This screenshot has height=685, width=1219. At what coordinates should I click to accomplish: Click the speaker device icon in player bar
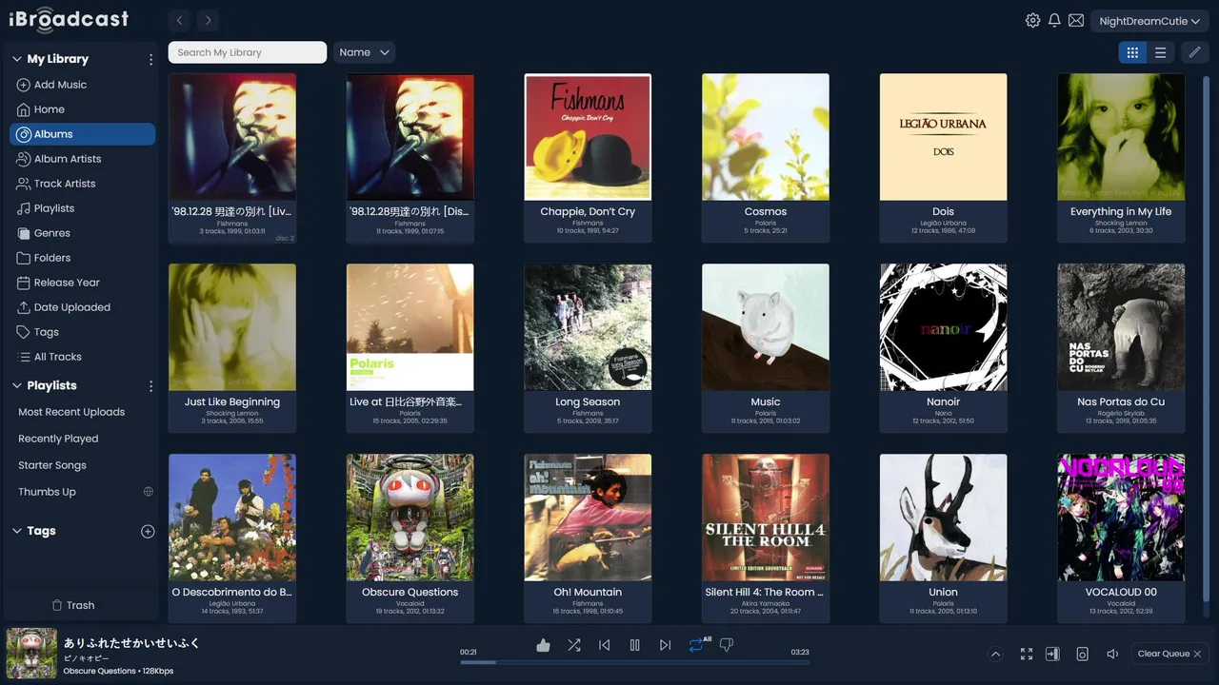point(1082,654)
